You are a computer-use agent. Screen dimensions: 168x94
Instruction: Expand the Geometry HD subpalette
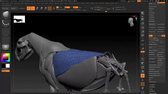click(x=153, y=93)
